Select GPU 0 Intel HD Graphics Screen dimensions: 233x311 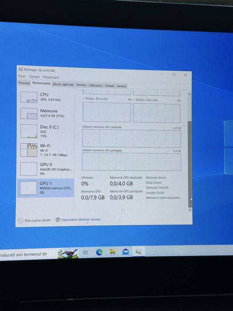pos(46,169)
